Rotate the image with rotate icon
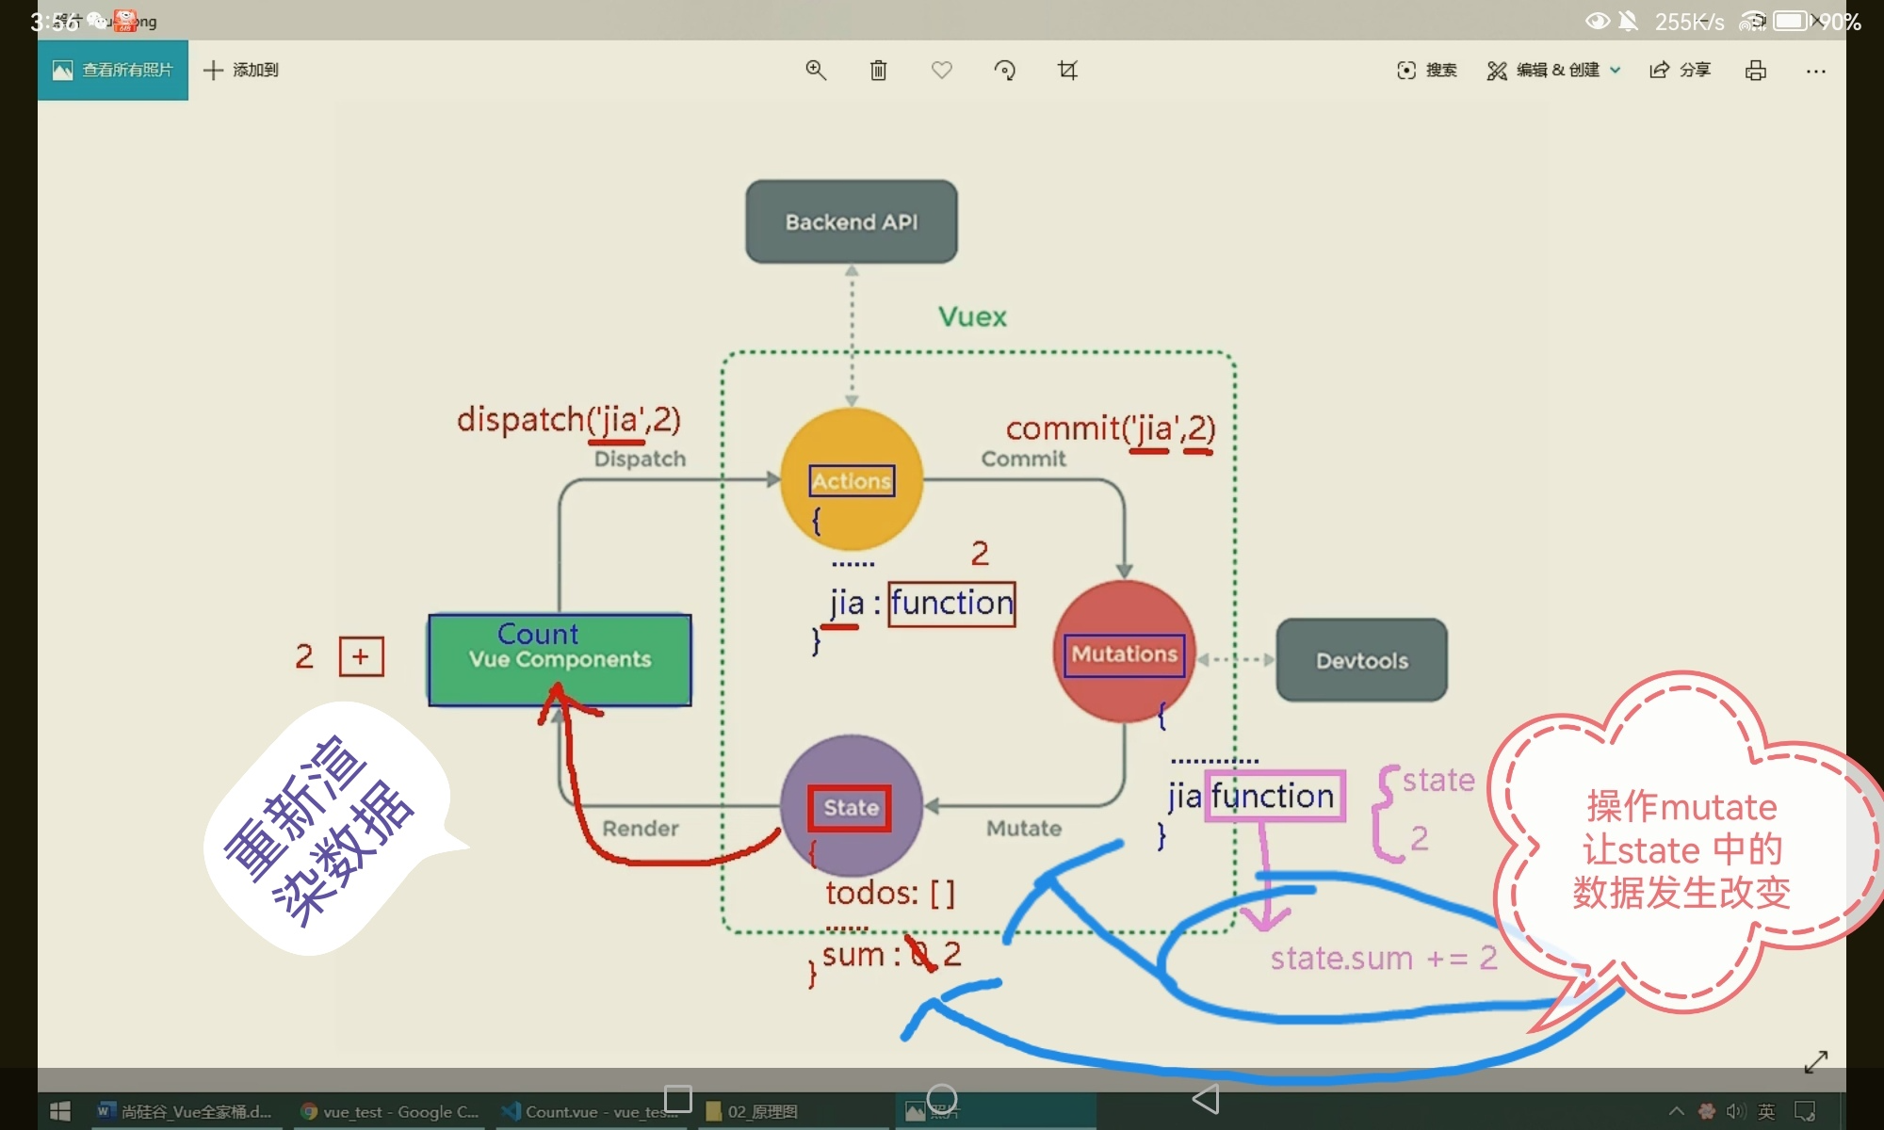The image size is (1884, 1130). [x=1004, y=70]
